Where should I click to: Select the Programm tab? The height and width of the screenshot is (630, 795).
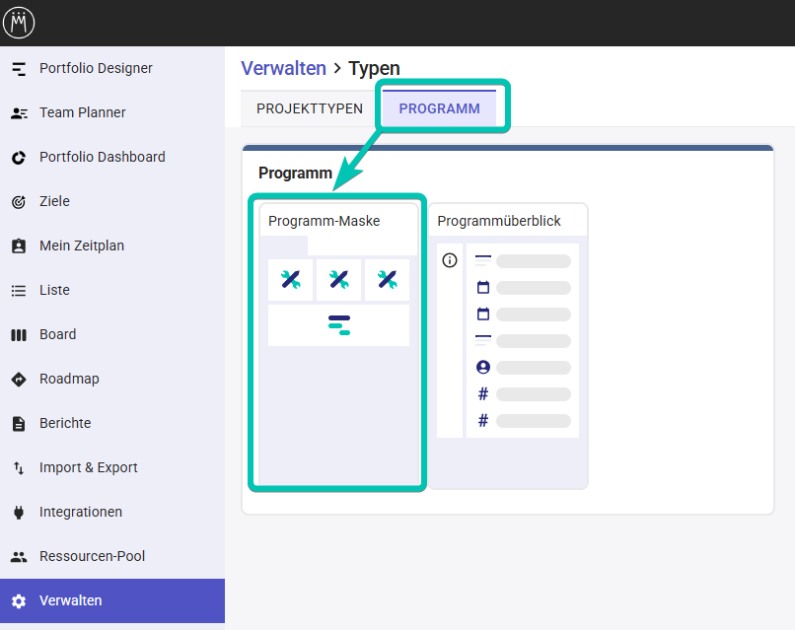pyautogui.click(x=439, y=108)
